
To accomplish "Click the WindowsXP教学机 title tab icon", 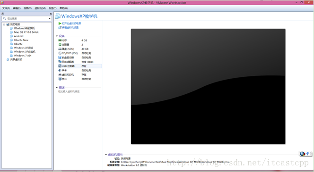I will (x=58, y=16).
